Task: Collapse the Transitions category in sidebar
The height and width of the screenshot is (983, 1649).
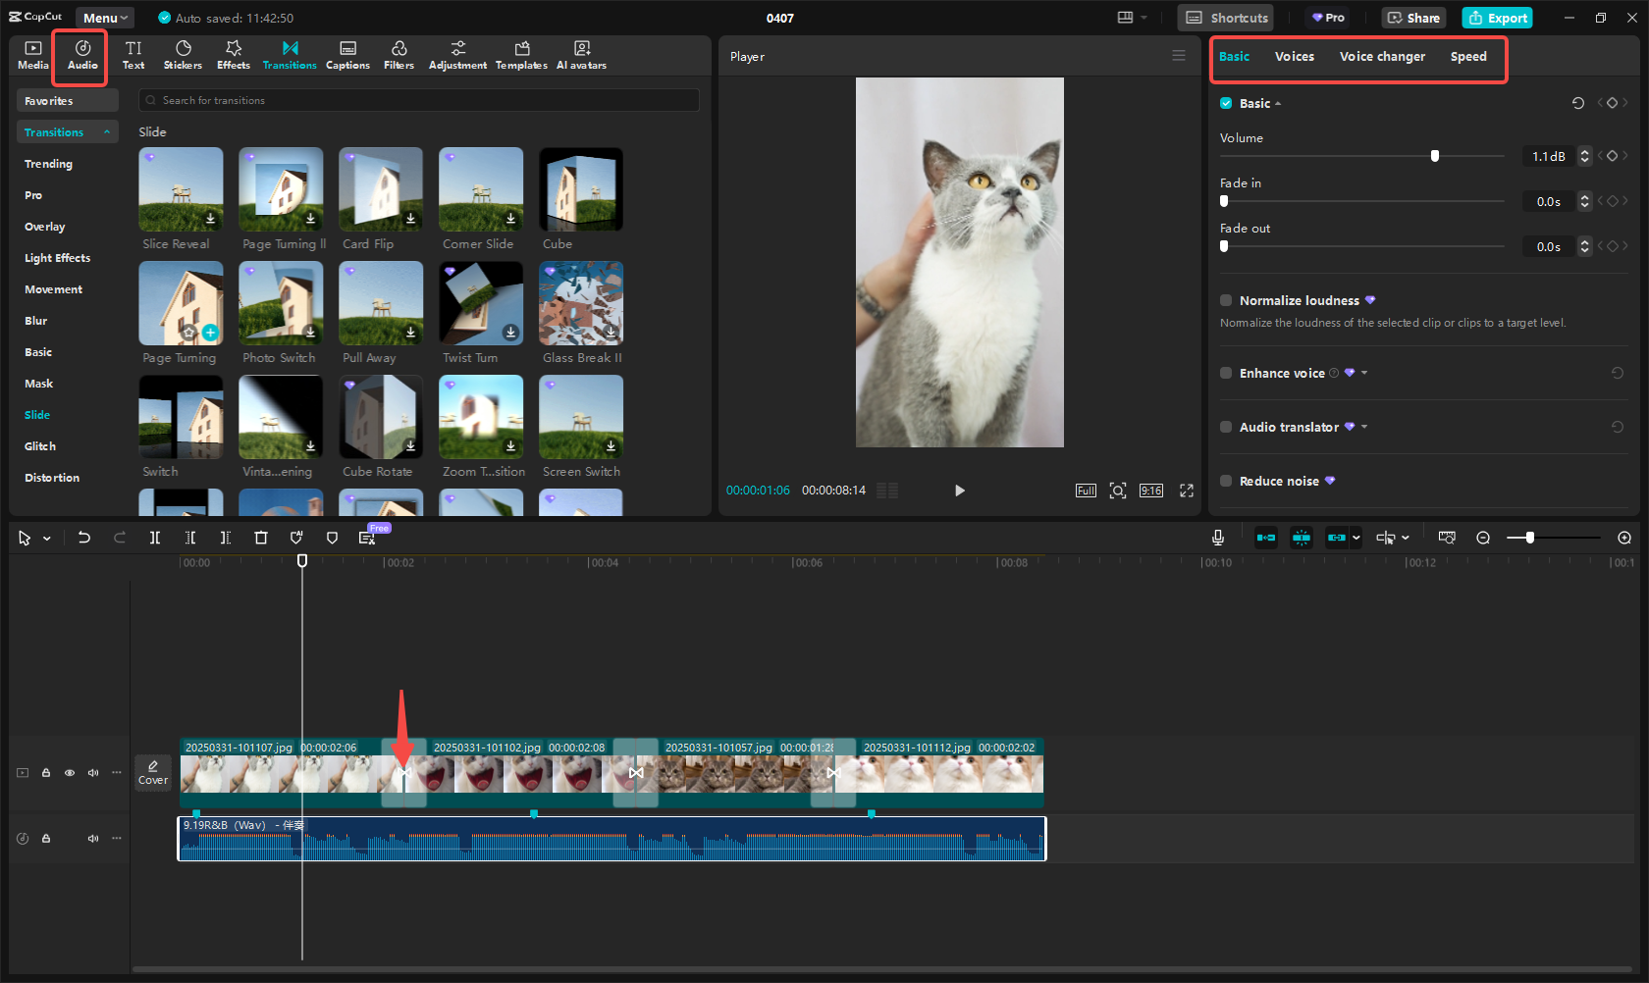Action: pyautogui.click(x=107, y=131)
